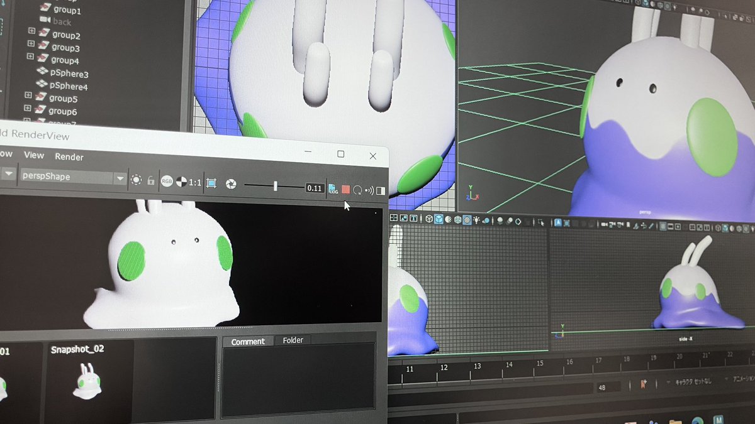Click the comment text area
Image resolution: width=755 pixels, height=424 pixels.
[x=298, y=381]
